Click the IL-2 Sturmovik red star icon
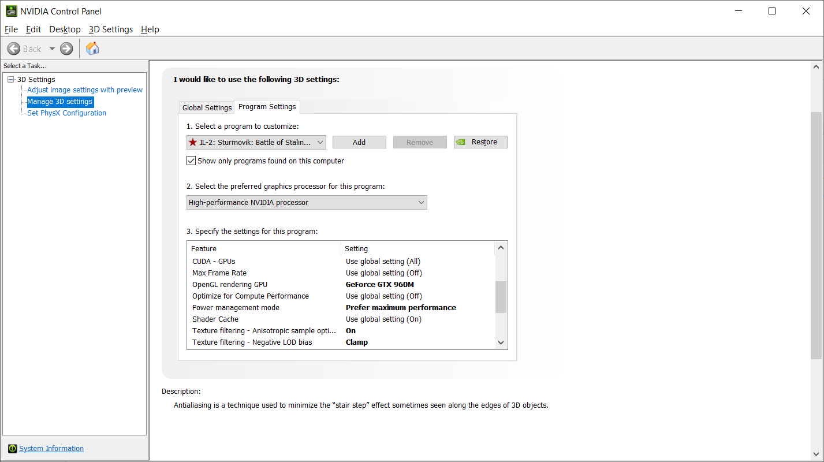This screenshot has height=462, width=824. click(193, 142)
